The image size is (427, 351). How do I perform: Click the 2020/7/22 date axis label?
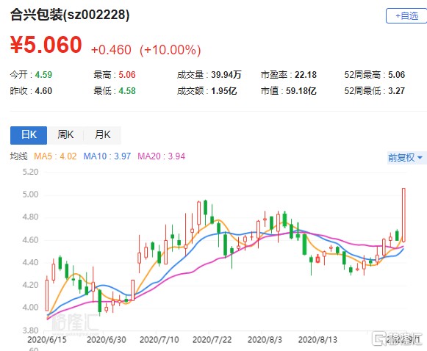point(212,340)
